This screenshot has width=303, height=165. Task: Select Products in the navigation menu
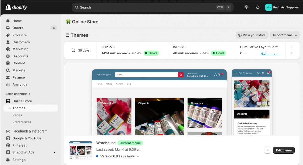coord(19,35)
